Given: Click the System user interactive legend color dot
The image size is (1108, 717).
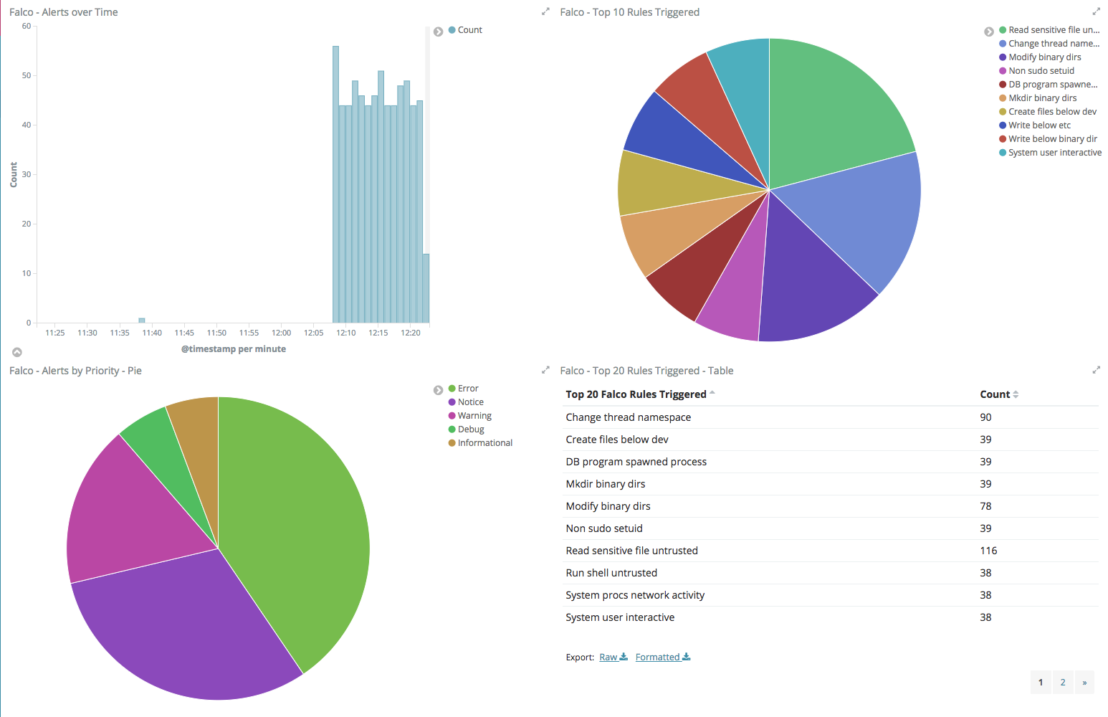Looking at the screenshot, I should point(1003,153).
